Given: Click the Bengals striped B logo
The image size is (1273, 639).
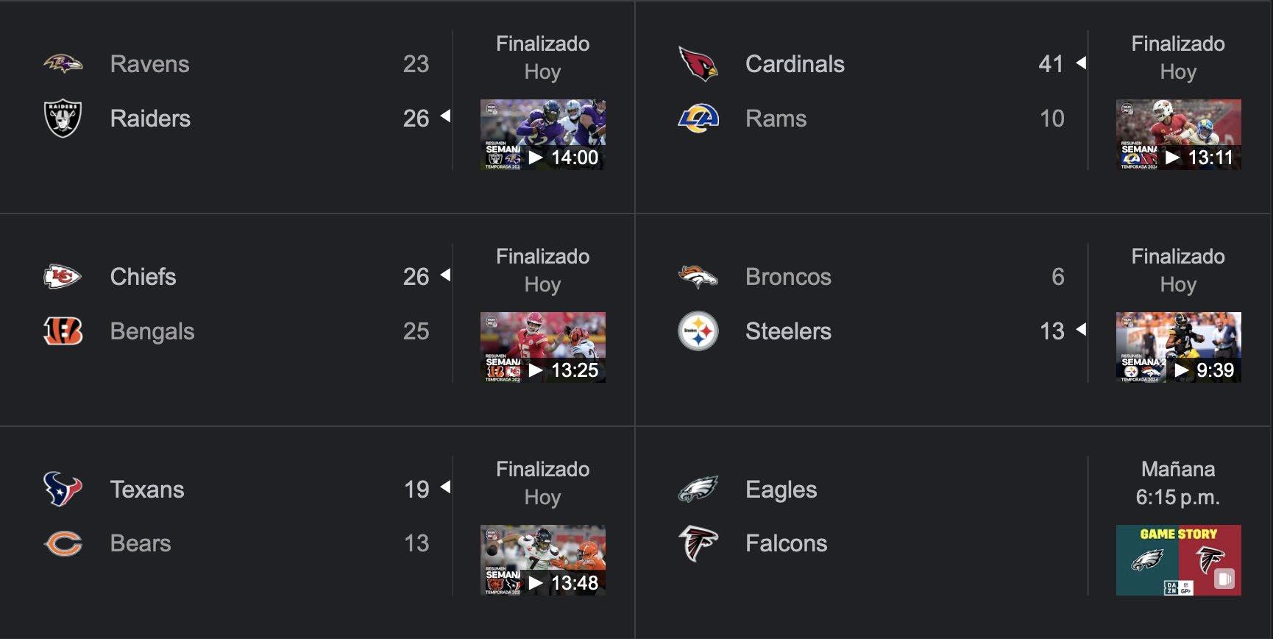Looking at the screenshot, I should click(x=63, y=331).
